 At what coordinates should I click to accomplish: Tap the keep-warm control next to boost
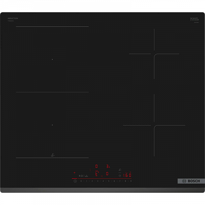point(81,176)
